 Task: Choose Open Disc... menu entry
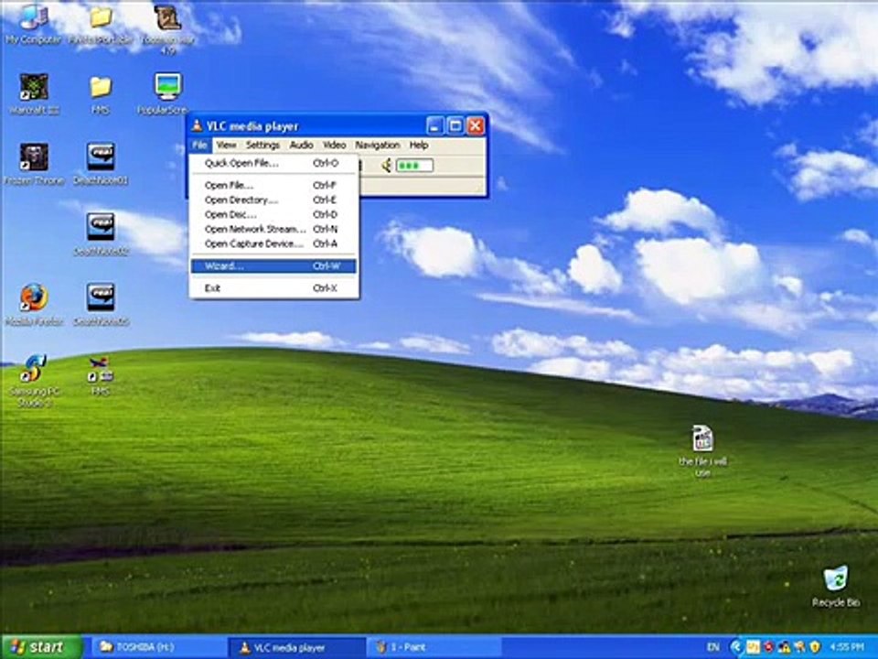tap(273, 214)
